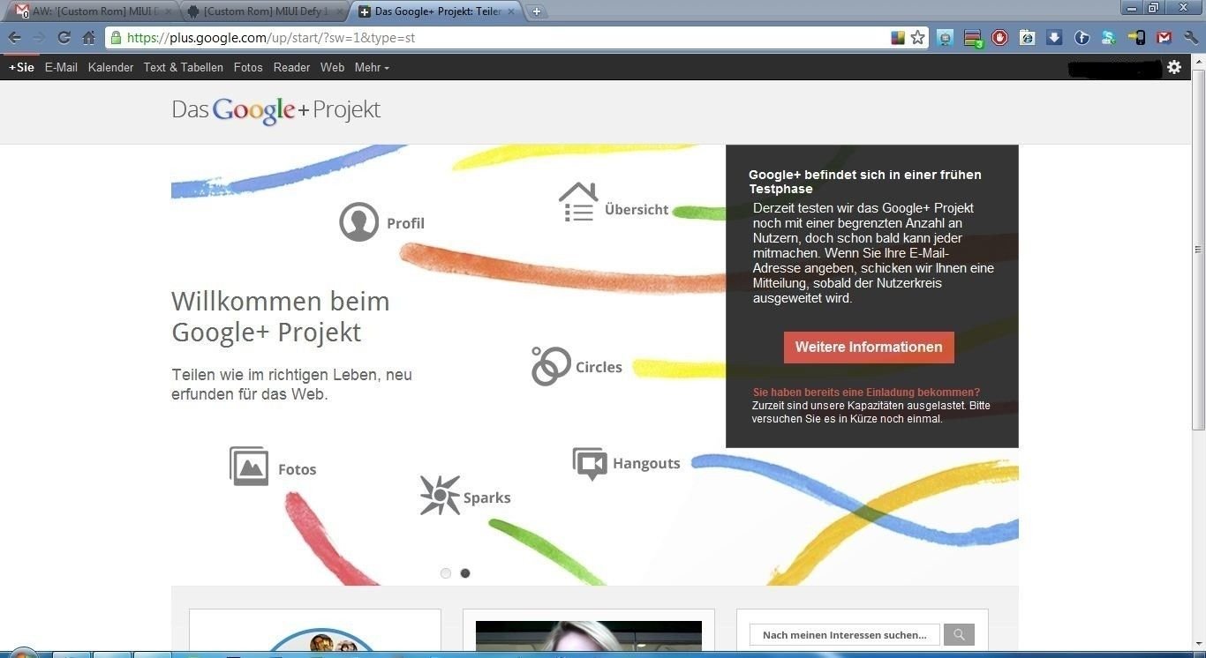Screen dimensions: 1206x658
Task: Open Web in the Google bar
Action: point(332,67)
